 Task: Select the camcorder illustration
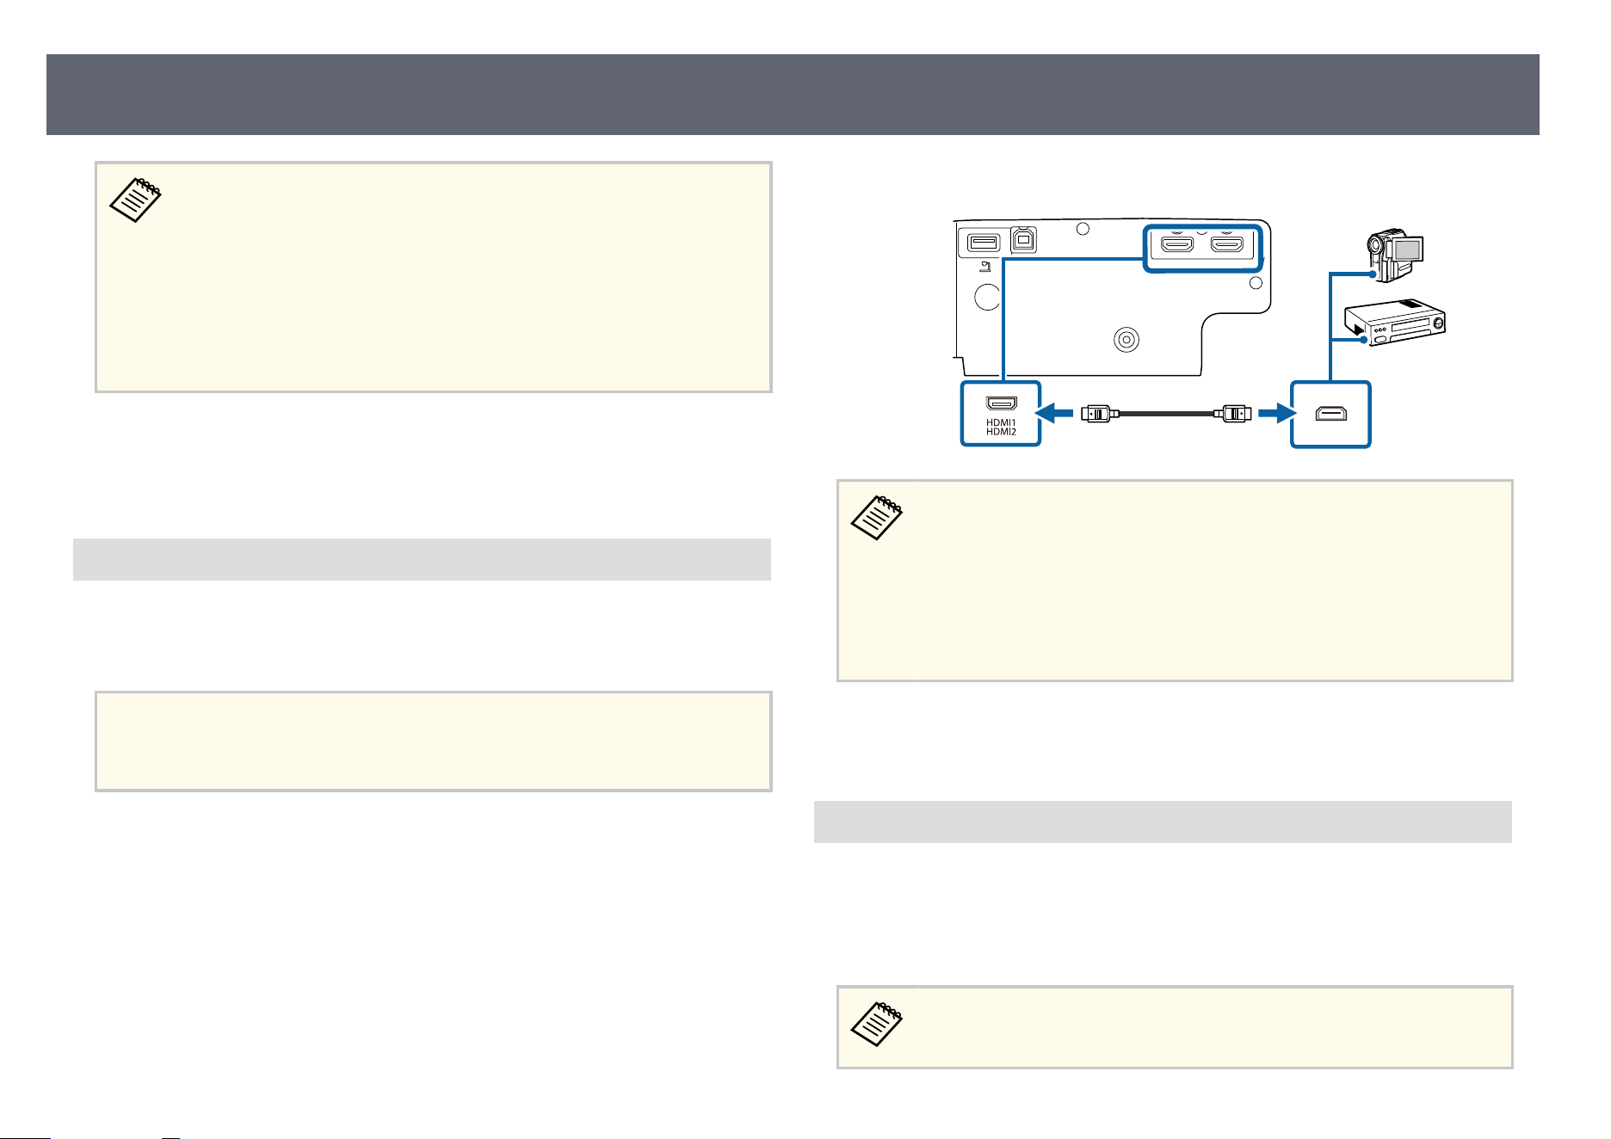click(x=1394, y=256)
